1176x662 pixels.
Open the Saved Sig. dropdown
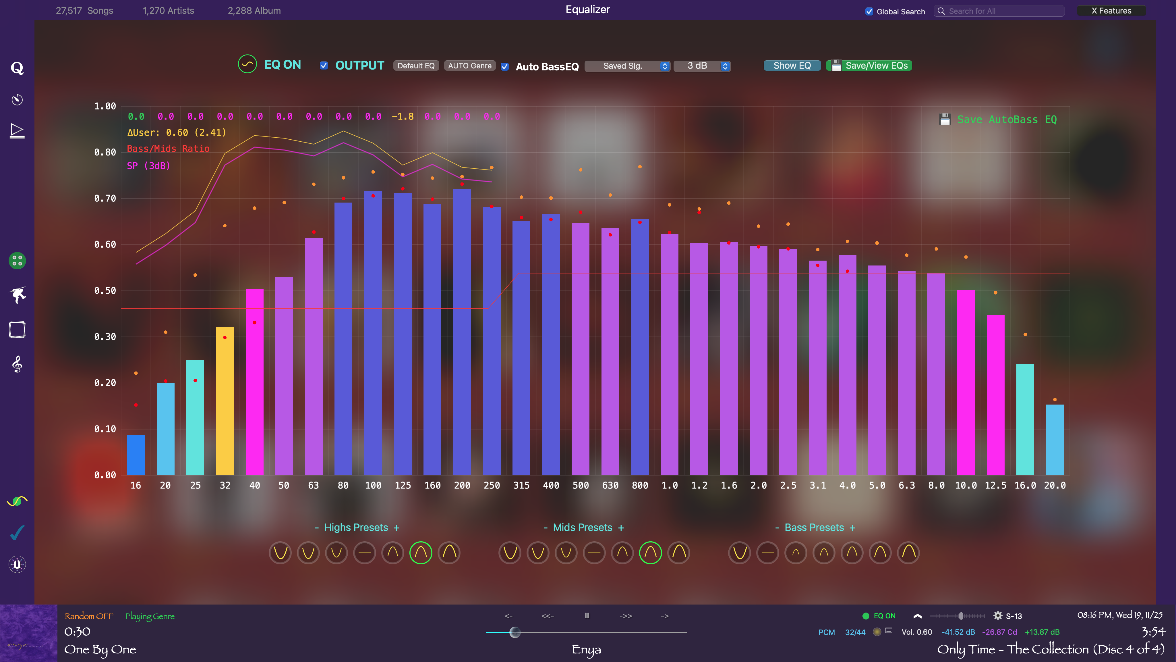[x=627, y=66]
